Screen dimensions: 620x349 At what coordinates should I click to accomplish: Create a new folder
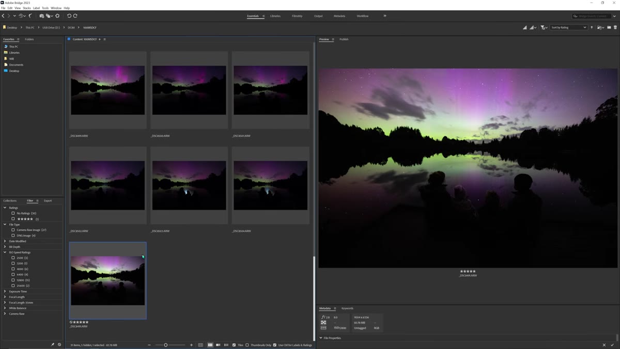609,27
